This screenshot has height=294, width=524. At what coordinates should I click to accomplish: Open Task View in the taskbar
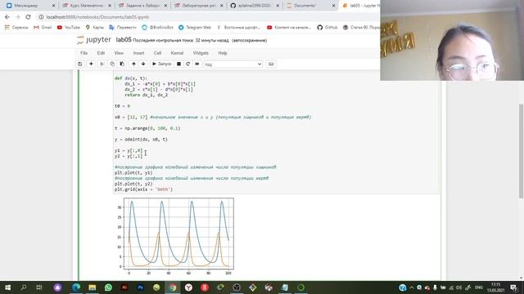(x=39, y=287)
